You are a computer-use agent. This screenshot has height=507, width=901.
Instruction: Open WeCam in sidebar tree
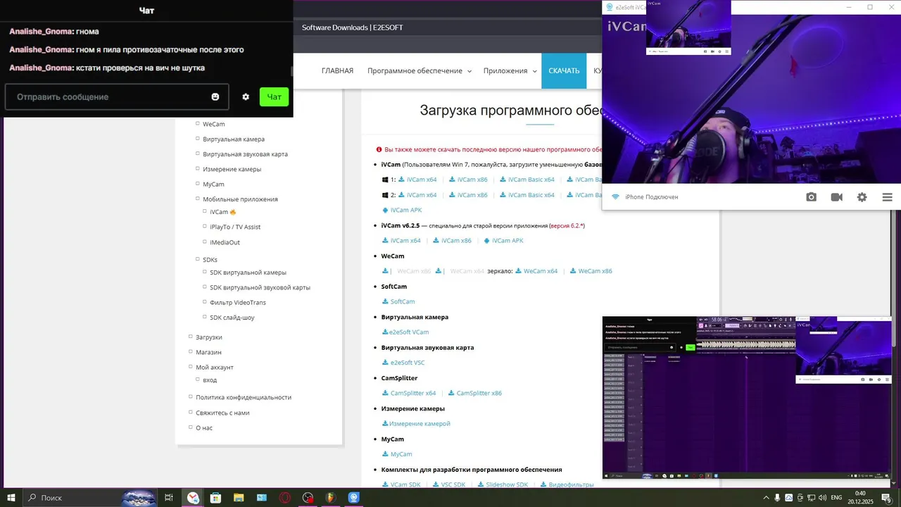(x=214, y=124)
